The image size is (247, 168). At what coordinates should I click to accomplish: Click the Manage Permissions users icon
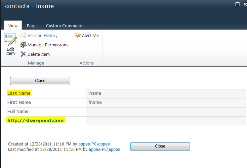[x=23, y=45]
